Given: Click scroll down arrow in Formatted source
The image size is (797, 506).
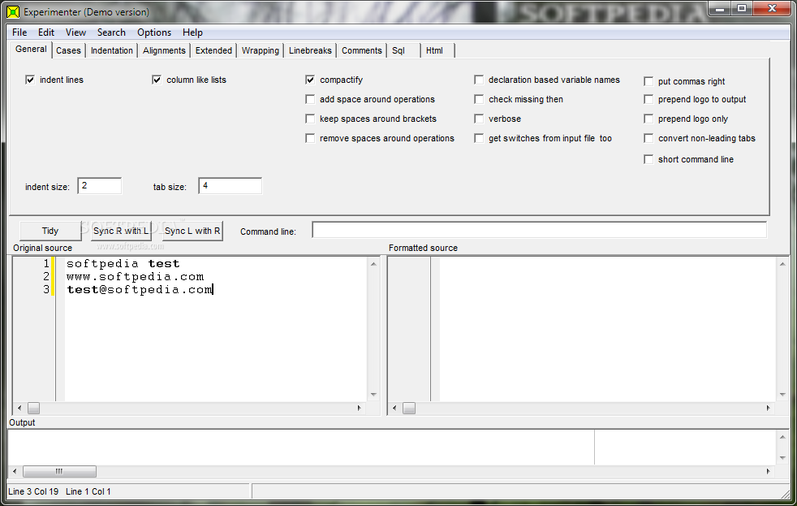Looking at the screenshot, I should point(782,395).
